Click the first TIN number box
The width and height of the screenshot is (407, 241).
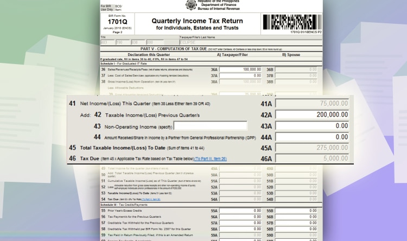click(107, 42)
